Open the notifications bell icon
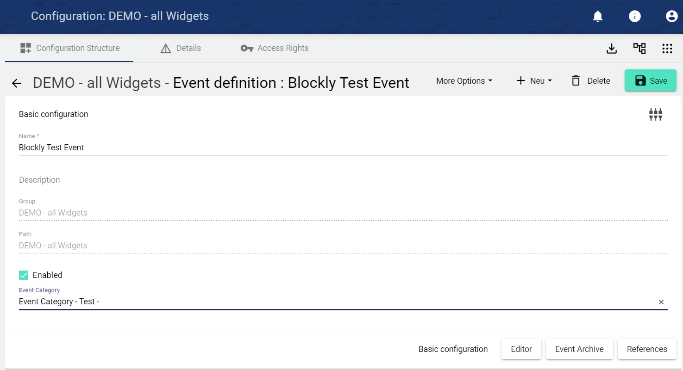The height and width of the screenshot is (370, 683). coord(598,17)
